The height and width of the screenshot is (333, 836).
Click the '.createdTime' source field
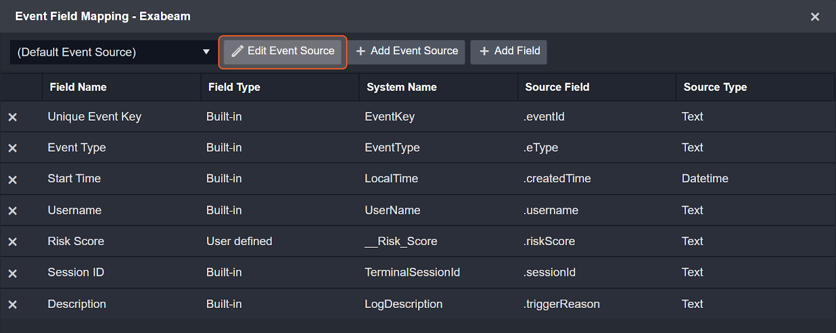tap(557, 178)
